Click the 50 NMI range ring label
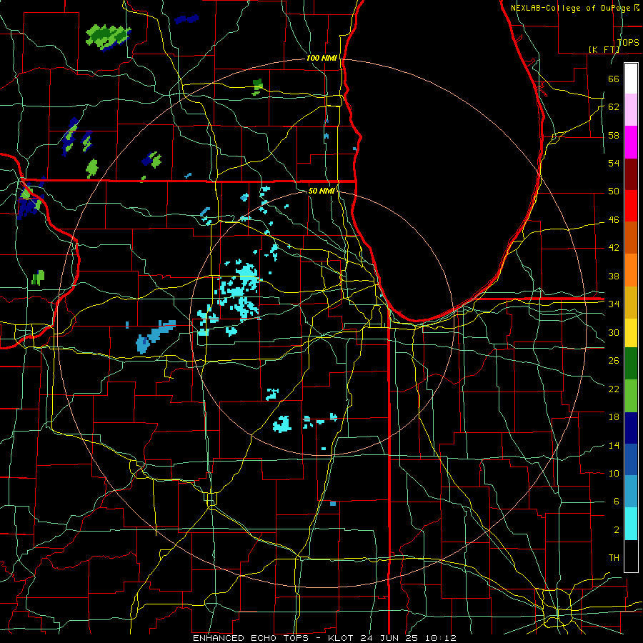The image size is (643, 643). pos(321,191)
